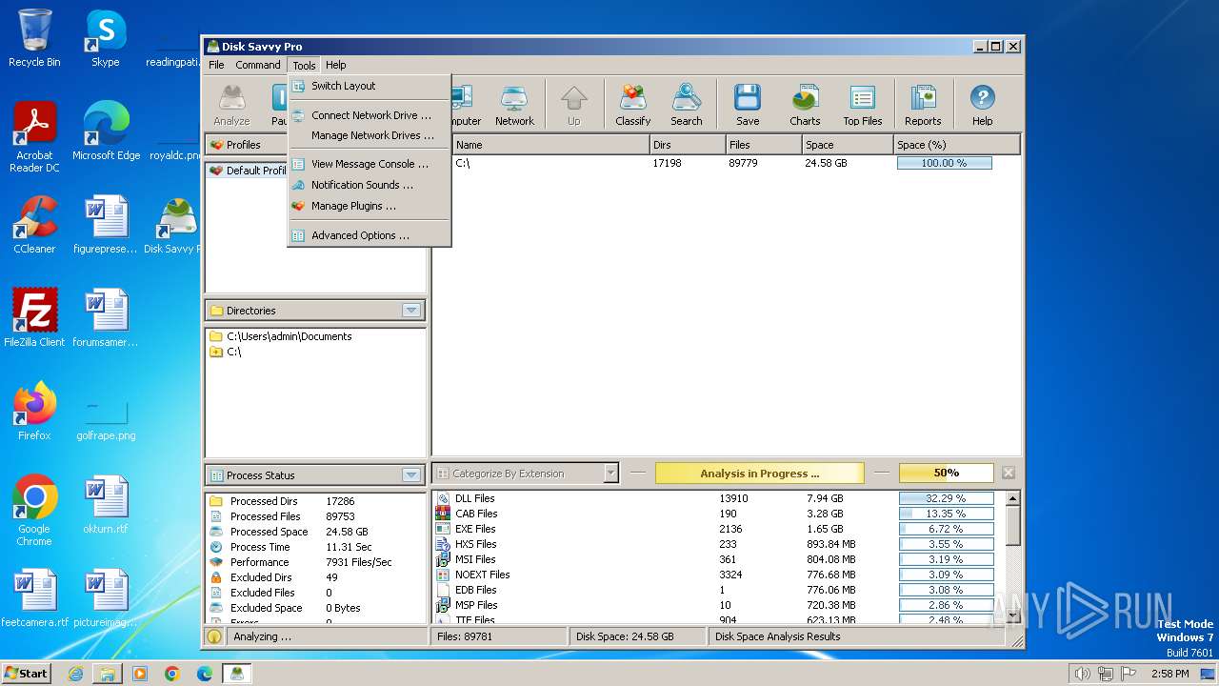Open the Skype desktop shortcut
The width and height of the screenshot is (1219, 686).
coord(105,39)
